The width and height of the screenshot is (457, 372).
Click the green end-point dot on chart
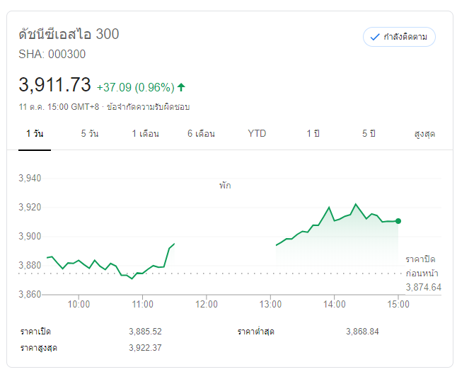398,221
